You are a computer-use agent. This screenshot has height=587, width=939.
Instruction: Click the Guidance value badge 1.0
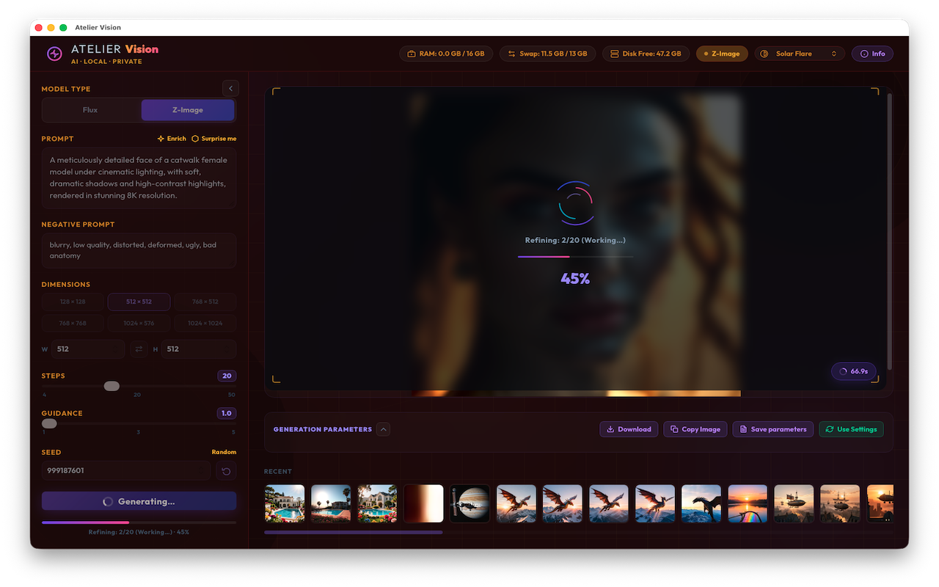[227, 413]
